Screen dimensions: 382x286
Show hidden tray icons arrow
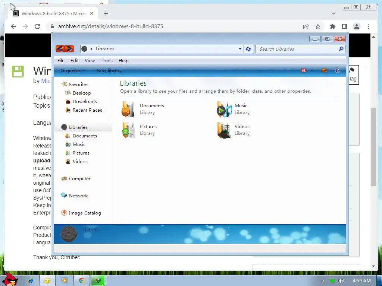point(323,281)
